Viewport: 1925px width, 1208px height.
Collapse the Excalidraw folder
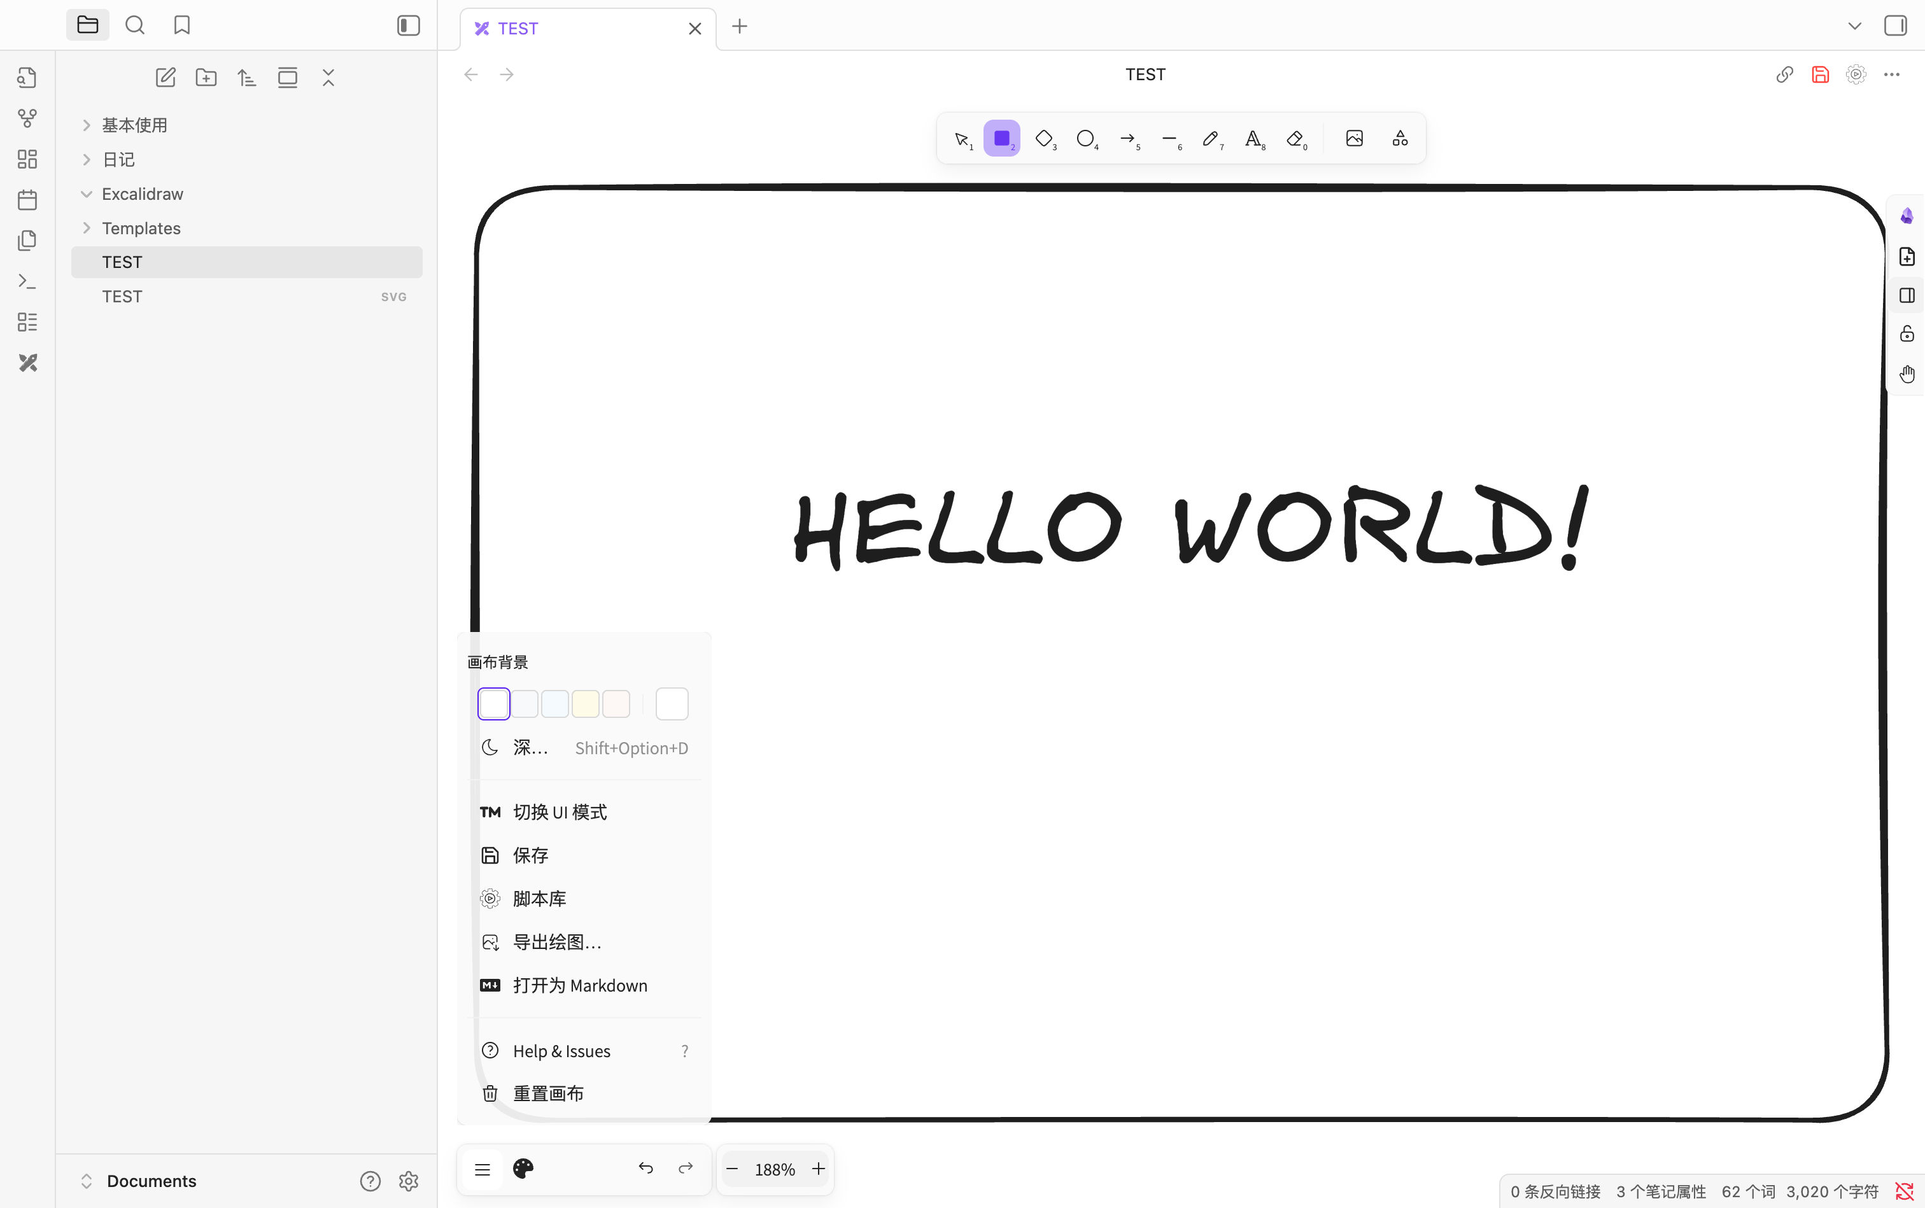[142, 194]
